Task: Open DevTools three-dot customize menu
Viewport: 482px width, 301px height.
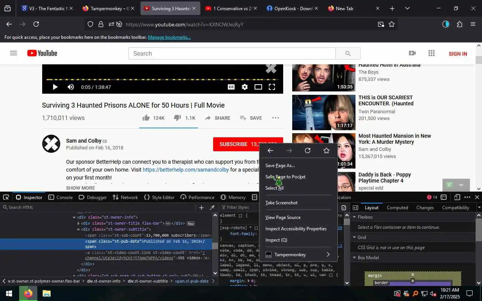Action: pos(467,197)
